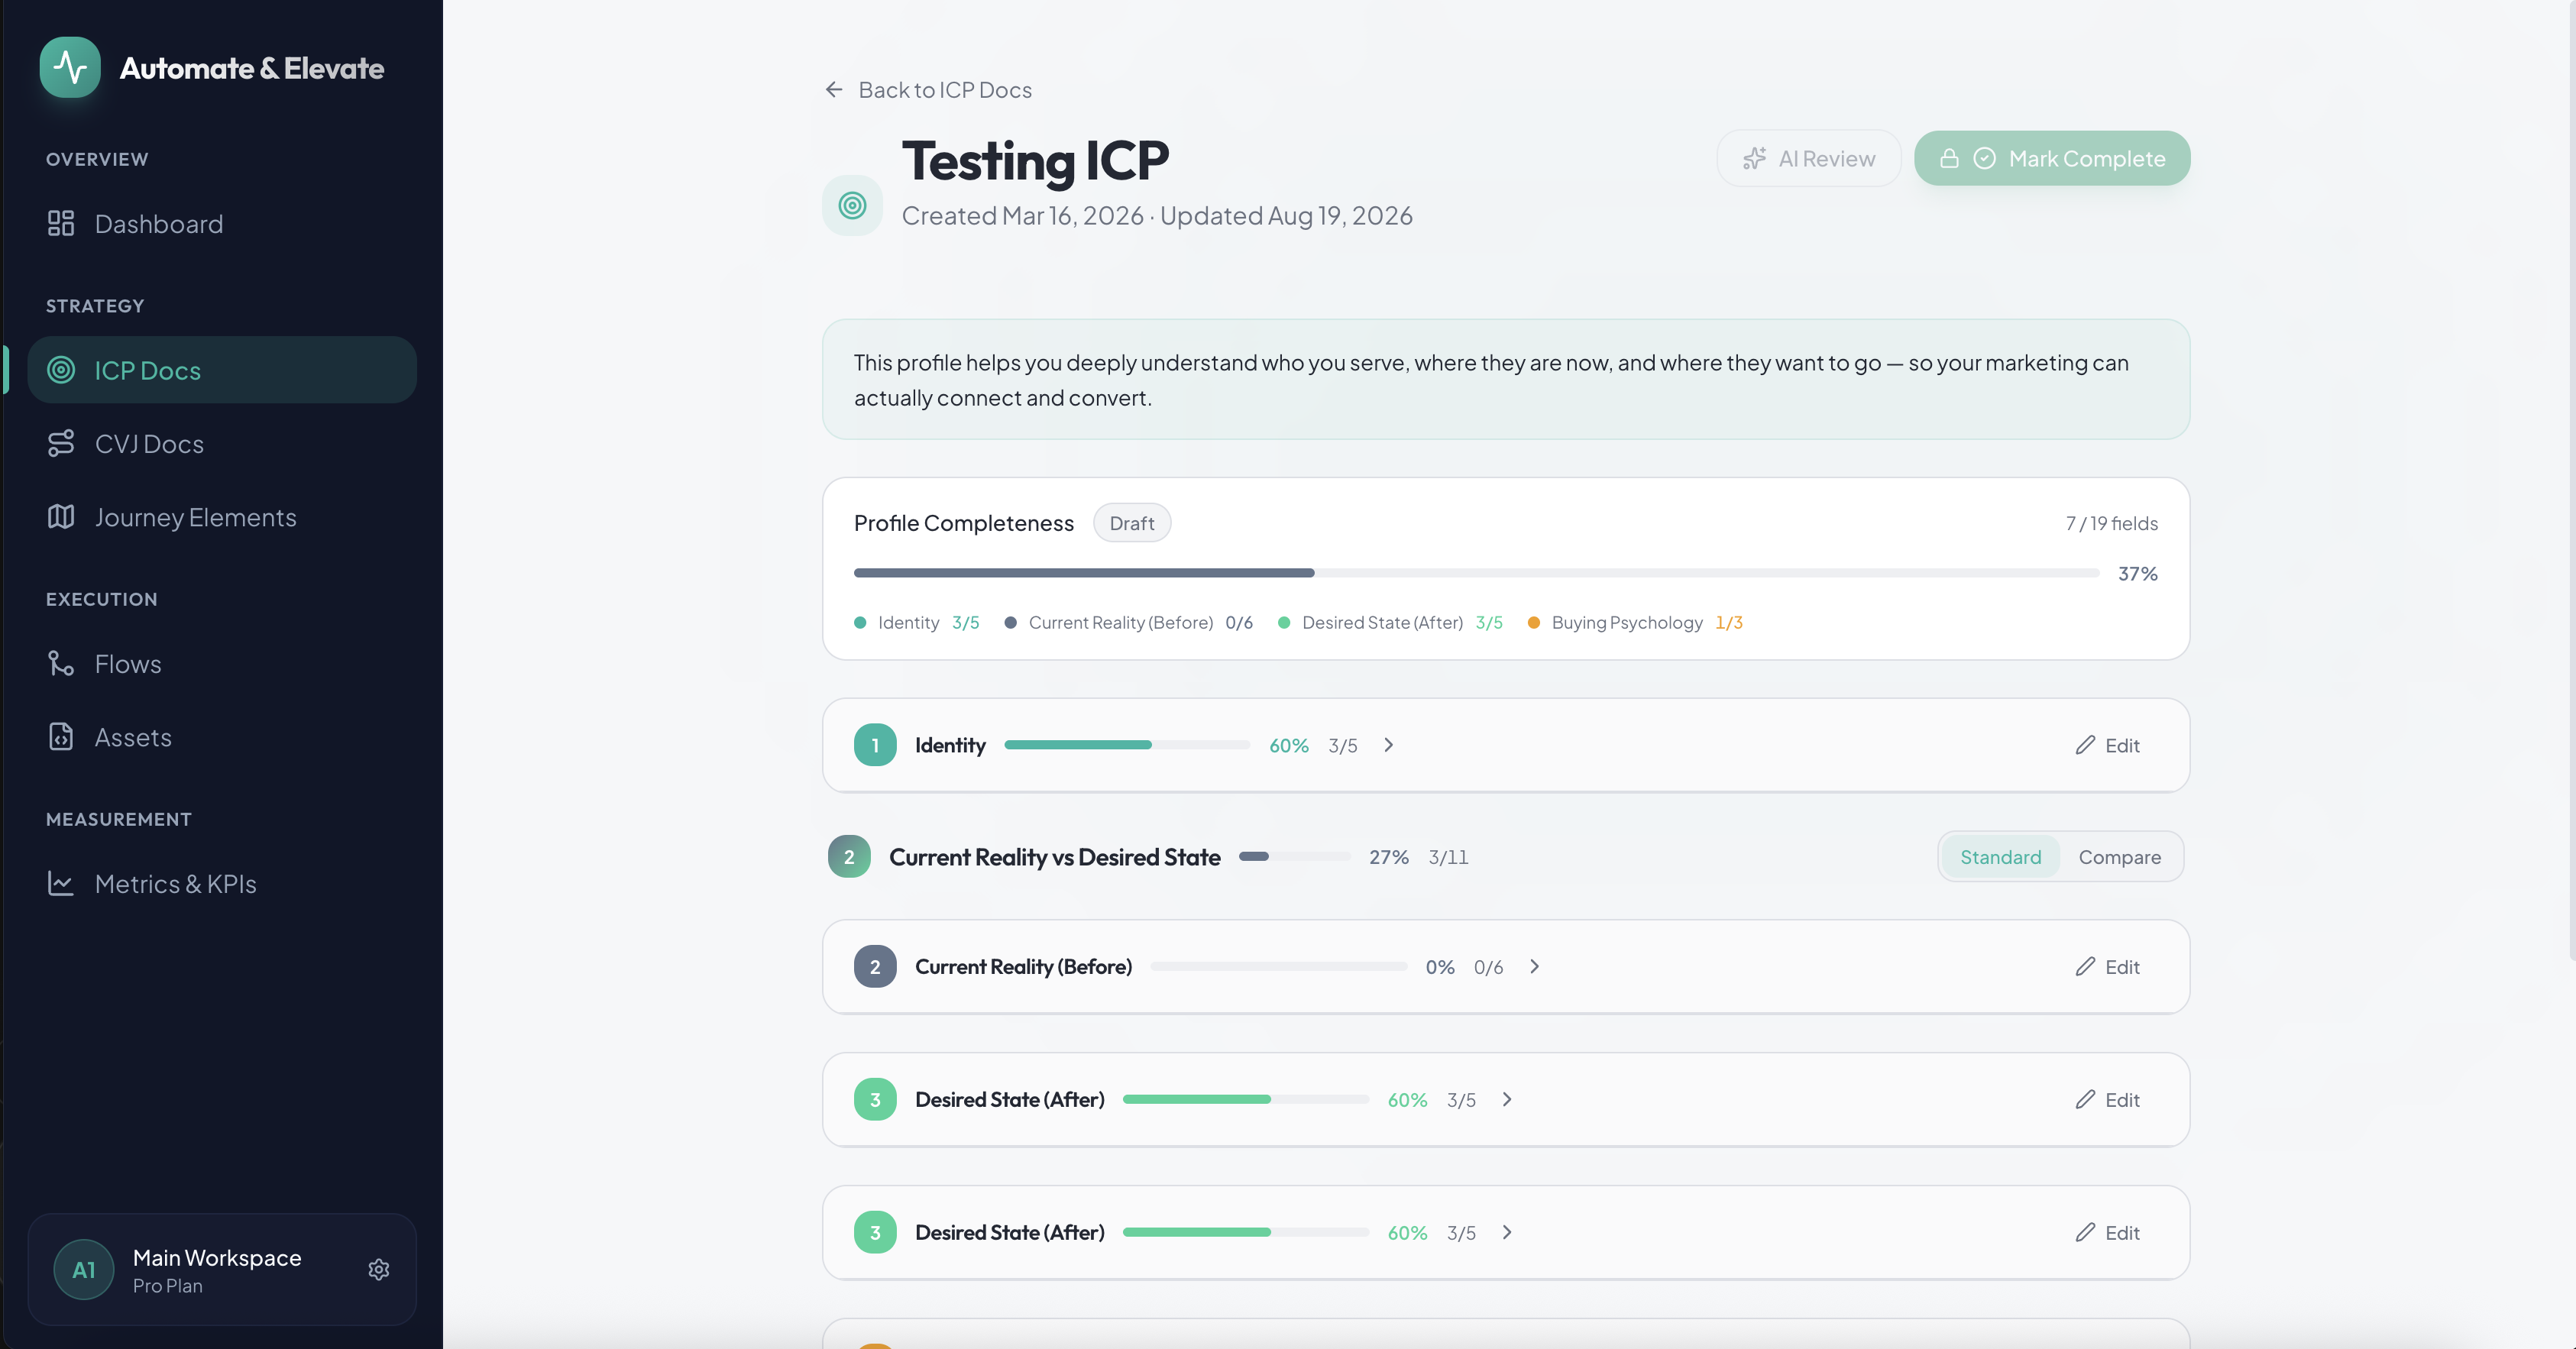Click the Buying Psychology 1/3 legend item
The width and height of the screenshot is (2576, 1349).
pos(1635,623)
